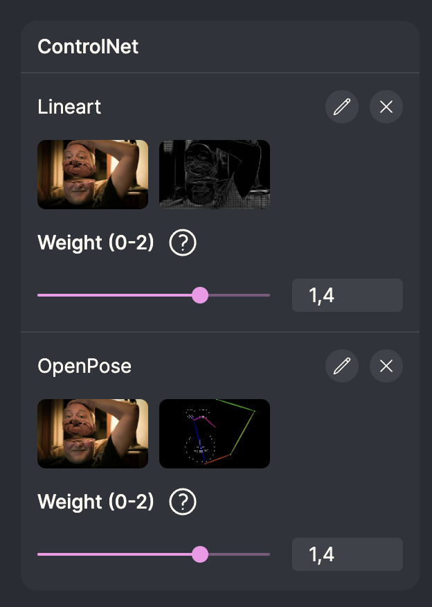Click the OpenPose source image thumbnail
Screen dimensions: 432x607
pos(92,433)
